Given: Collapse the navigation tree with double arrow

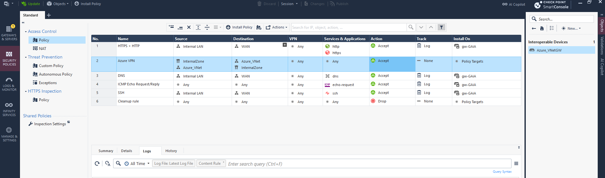Looking at the screenshot, I should pos(23,22).
